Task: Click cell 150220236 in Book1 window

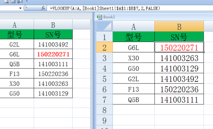Action: point(53,74)
